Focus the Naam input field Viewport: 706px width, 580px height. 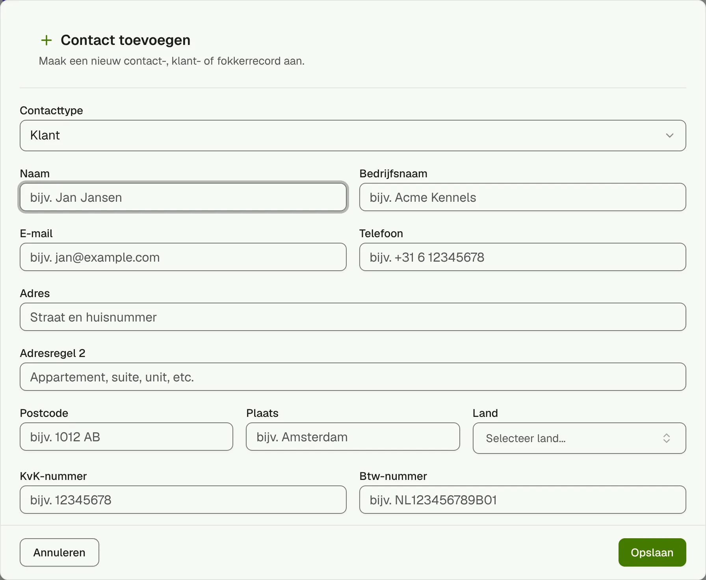click(183, 197)
